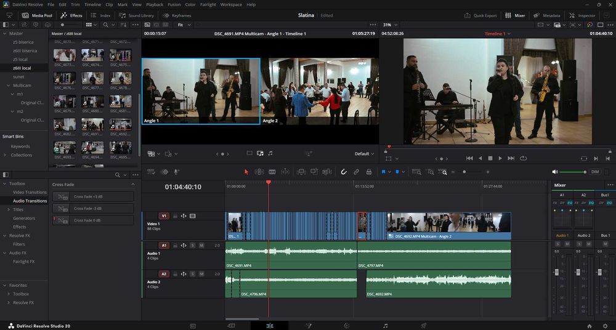
Task: Collapse the Cross Fade effects group
Action: click(x=133, y=184)
